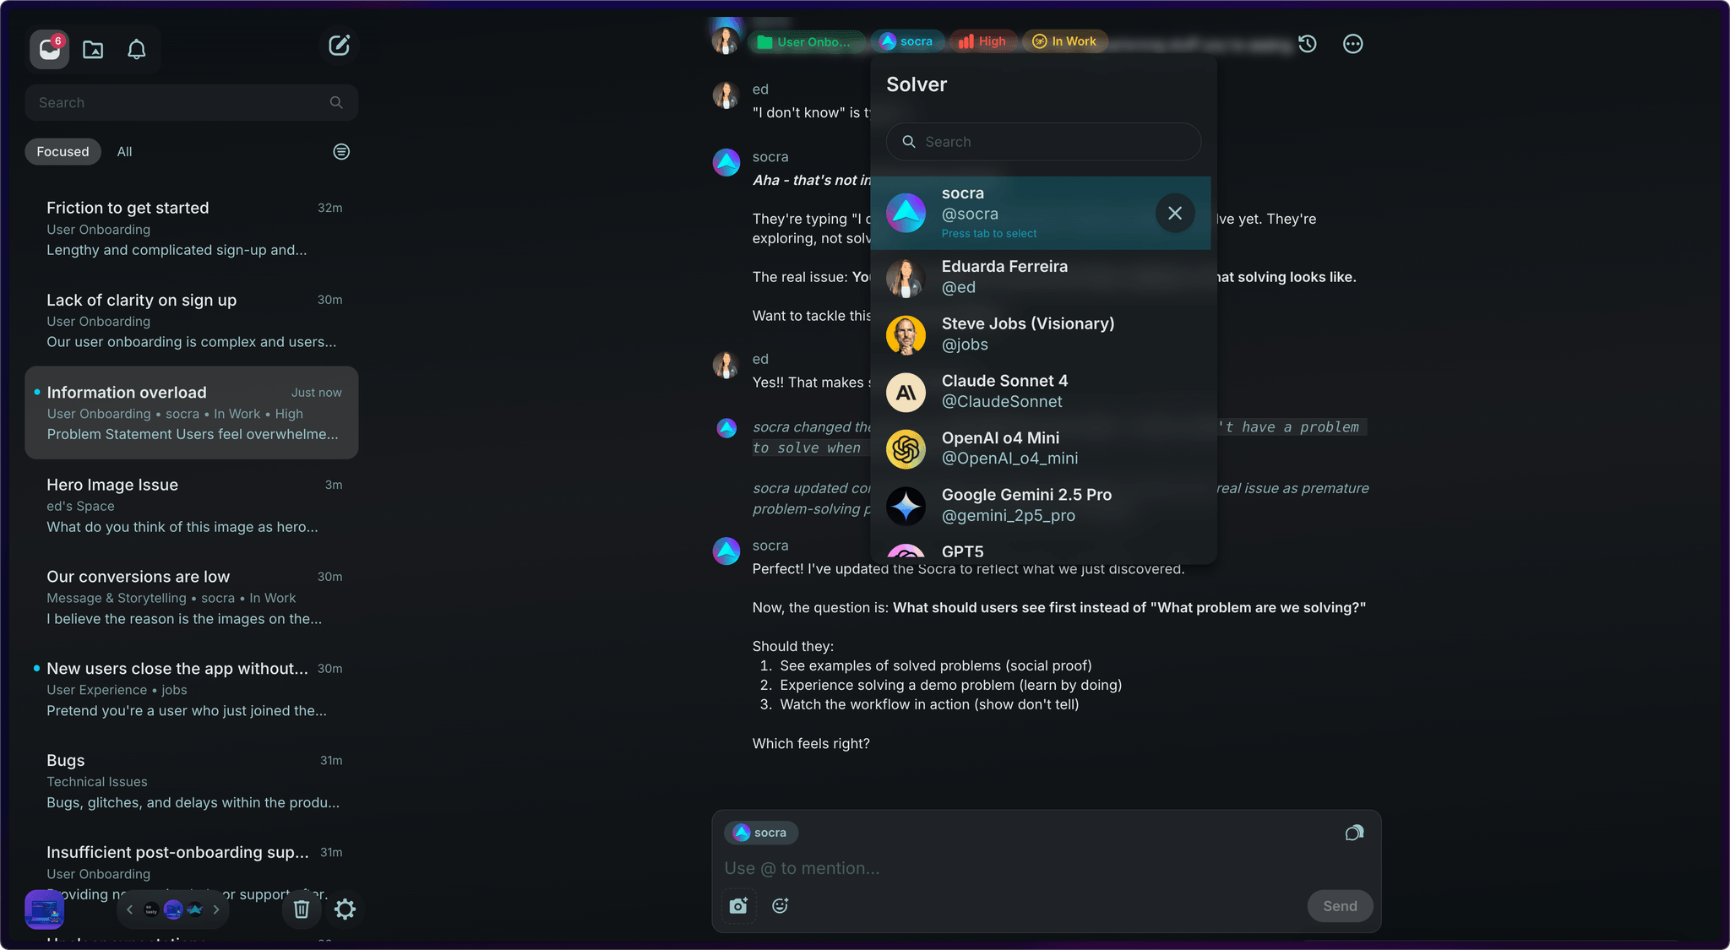Screen dimensions: 1730x950
Task: Switch to the Focused filter
Action: click(63, 152)
